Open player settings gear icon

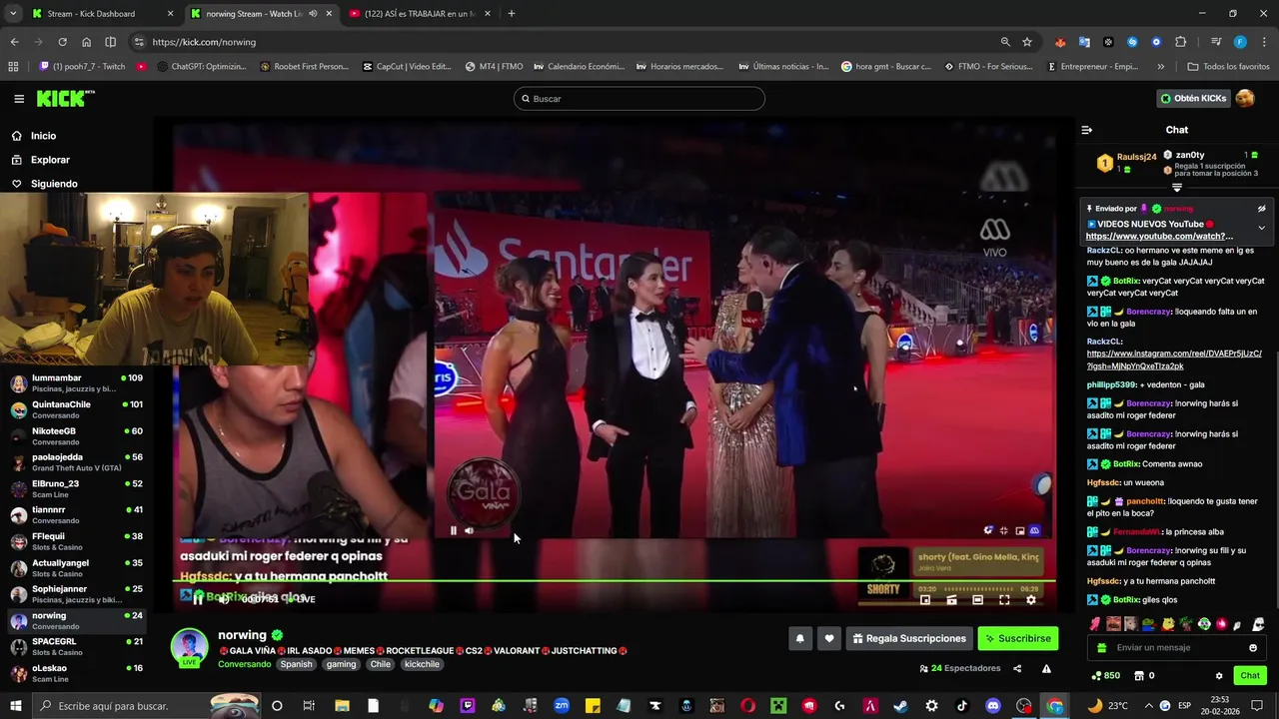point(1031,600)
